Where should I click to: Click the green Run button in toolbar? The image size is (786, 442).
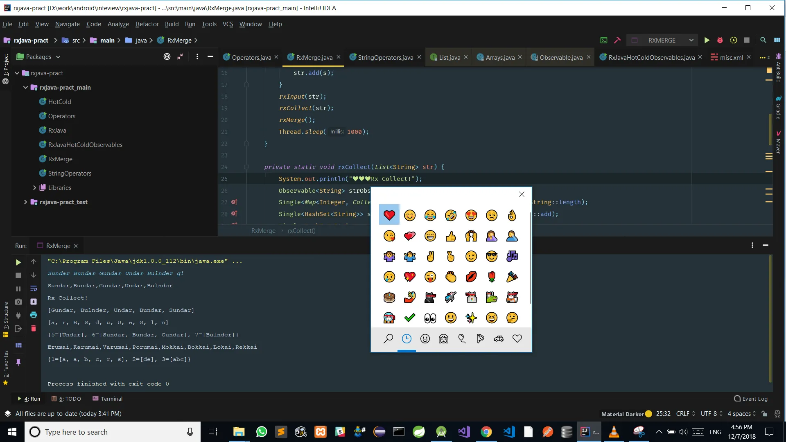pyautogui.click(x=707, y=40)
